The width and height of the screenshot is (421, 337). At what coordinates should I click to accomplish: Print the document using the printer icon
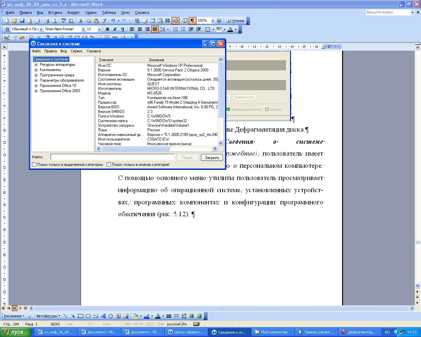[x=46, y=21]
